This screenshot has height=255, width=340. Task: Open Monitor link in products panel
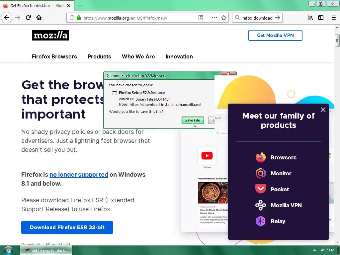281,173
